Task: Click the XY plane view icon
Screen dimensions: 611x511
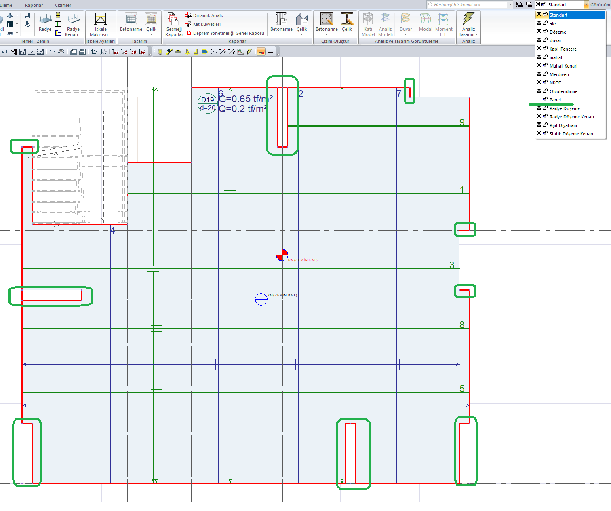Action: (116, 52)
